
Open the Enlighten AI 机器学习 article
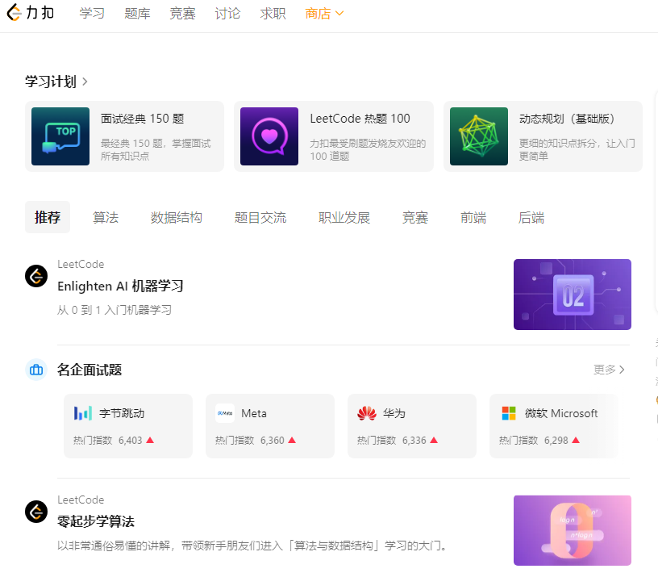[120, 286]
